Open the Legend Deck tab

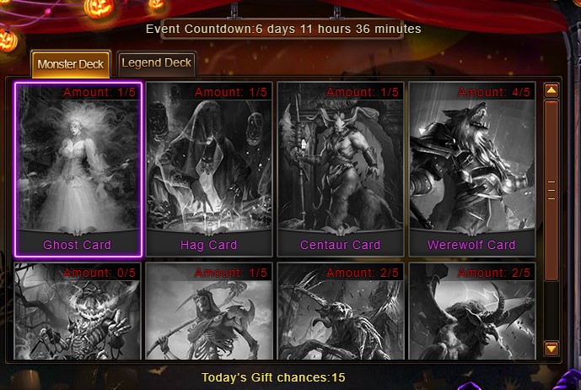tap(156, 63)
